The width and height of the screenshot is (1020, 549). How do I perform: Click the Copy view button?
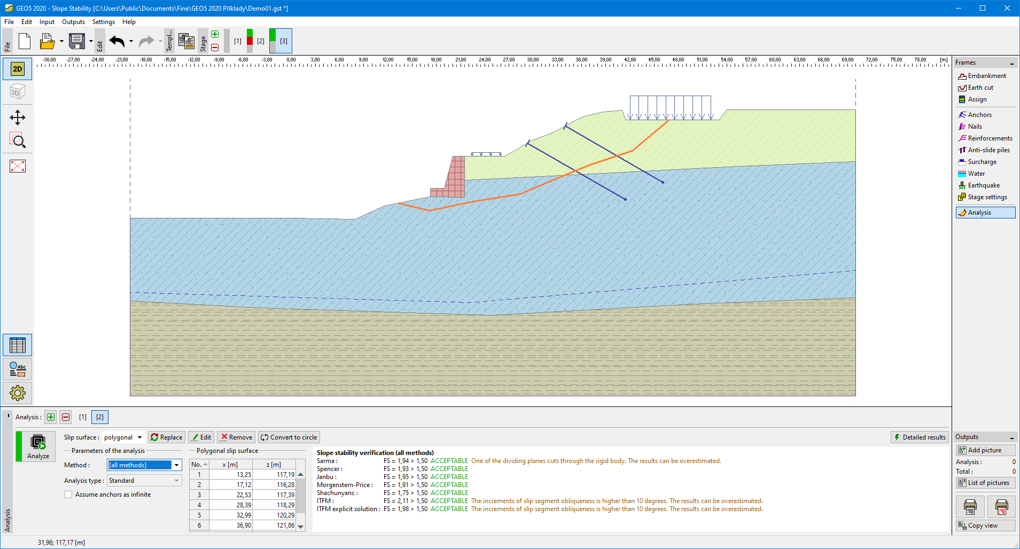[x=985, y=526]
